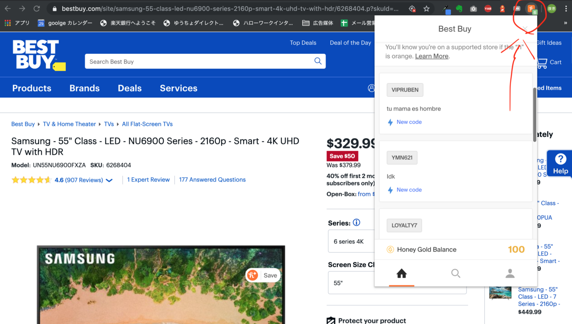
Task: Click the Honey extension icon in toolbar
Action: [x=531, y=9]
